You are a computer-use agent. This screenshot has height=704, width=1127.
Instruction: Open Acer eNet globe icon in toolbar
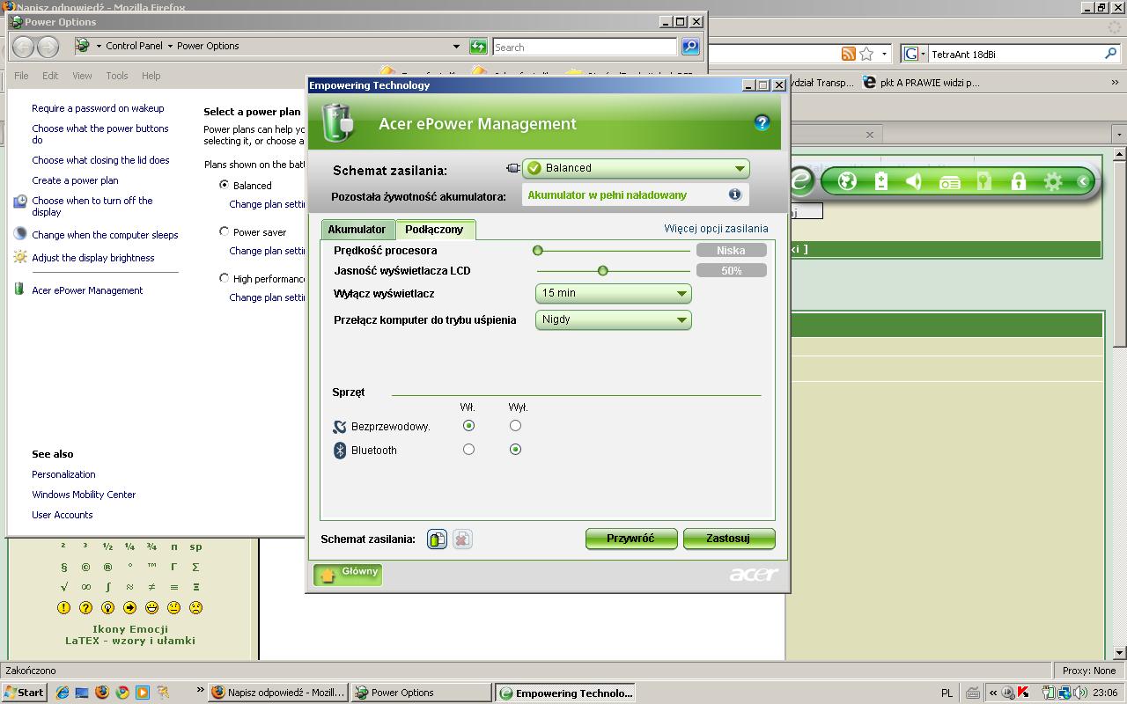(x=847, y=182)
